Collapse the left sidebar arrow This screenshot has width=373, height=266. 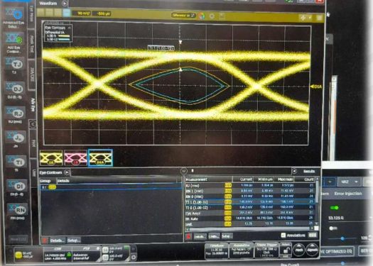(x=33, y=124)
